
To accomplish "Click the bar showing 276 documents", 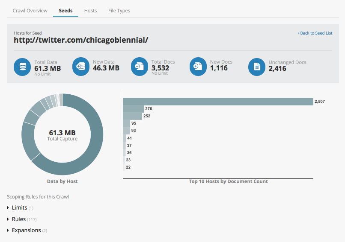I will pyautogui.click(x=133, y=109).
